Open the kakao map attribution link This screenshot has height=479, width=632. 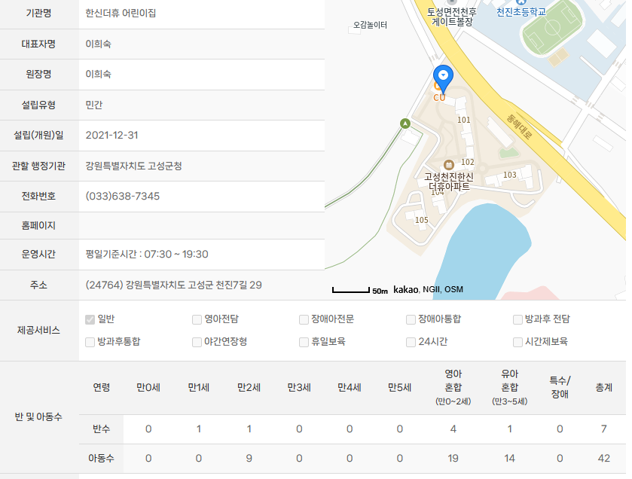pyautogui.click(x=405, y=289)
